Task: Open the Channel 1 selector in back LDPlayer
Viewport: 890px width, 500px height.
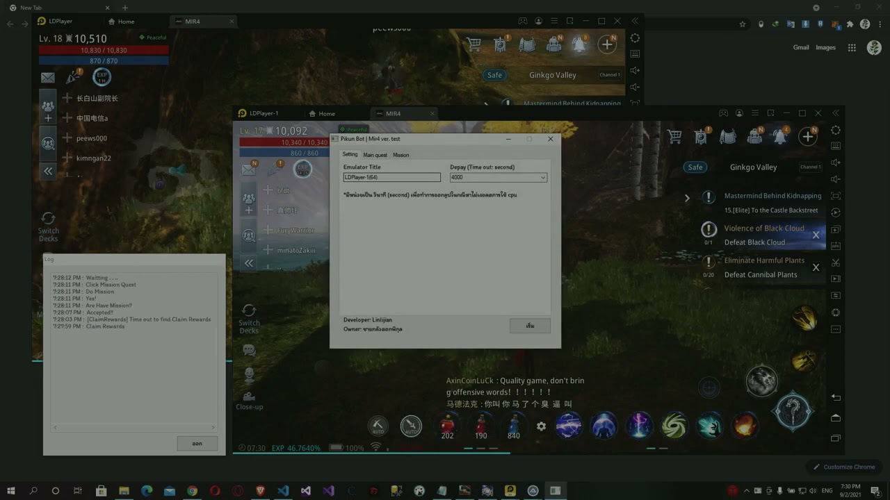Action: [x=610, y=75]
